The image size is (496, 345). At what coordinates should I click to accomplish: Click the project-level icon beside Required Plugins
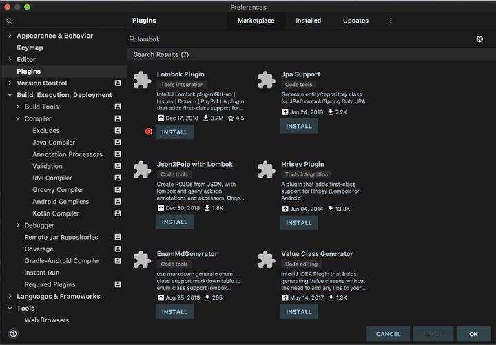(118, 284)
